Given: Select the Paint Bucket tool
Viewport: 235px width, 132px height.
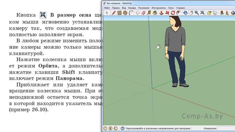Looking at the screenshot, I should [155, 13].
